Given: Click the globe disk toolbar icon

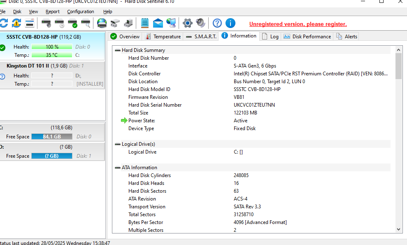Looking at the screenshot, I should point(102,23).
